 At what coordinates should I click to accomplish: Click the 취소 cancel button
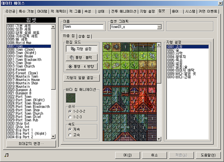point(154,155)
